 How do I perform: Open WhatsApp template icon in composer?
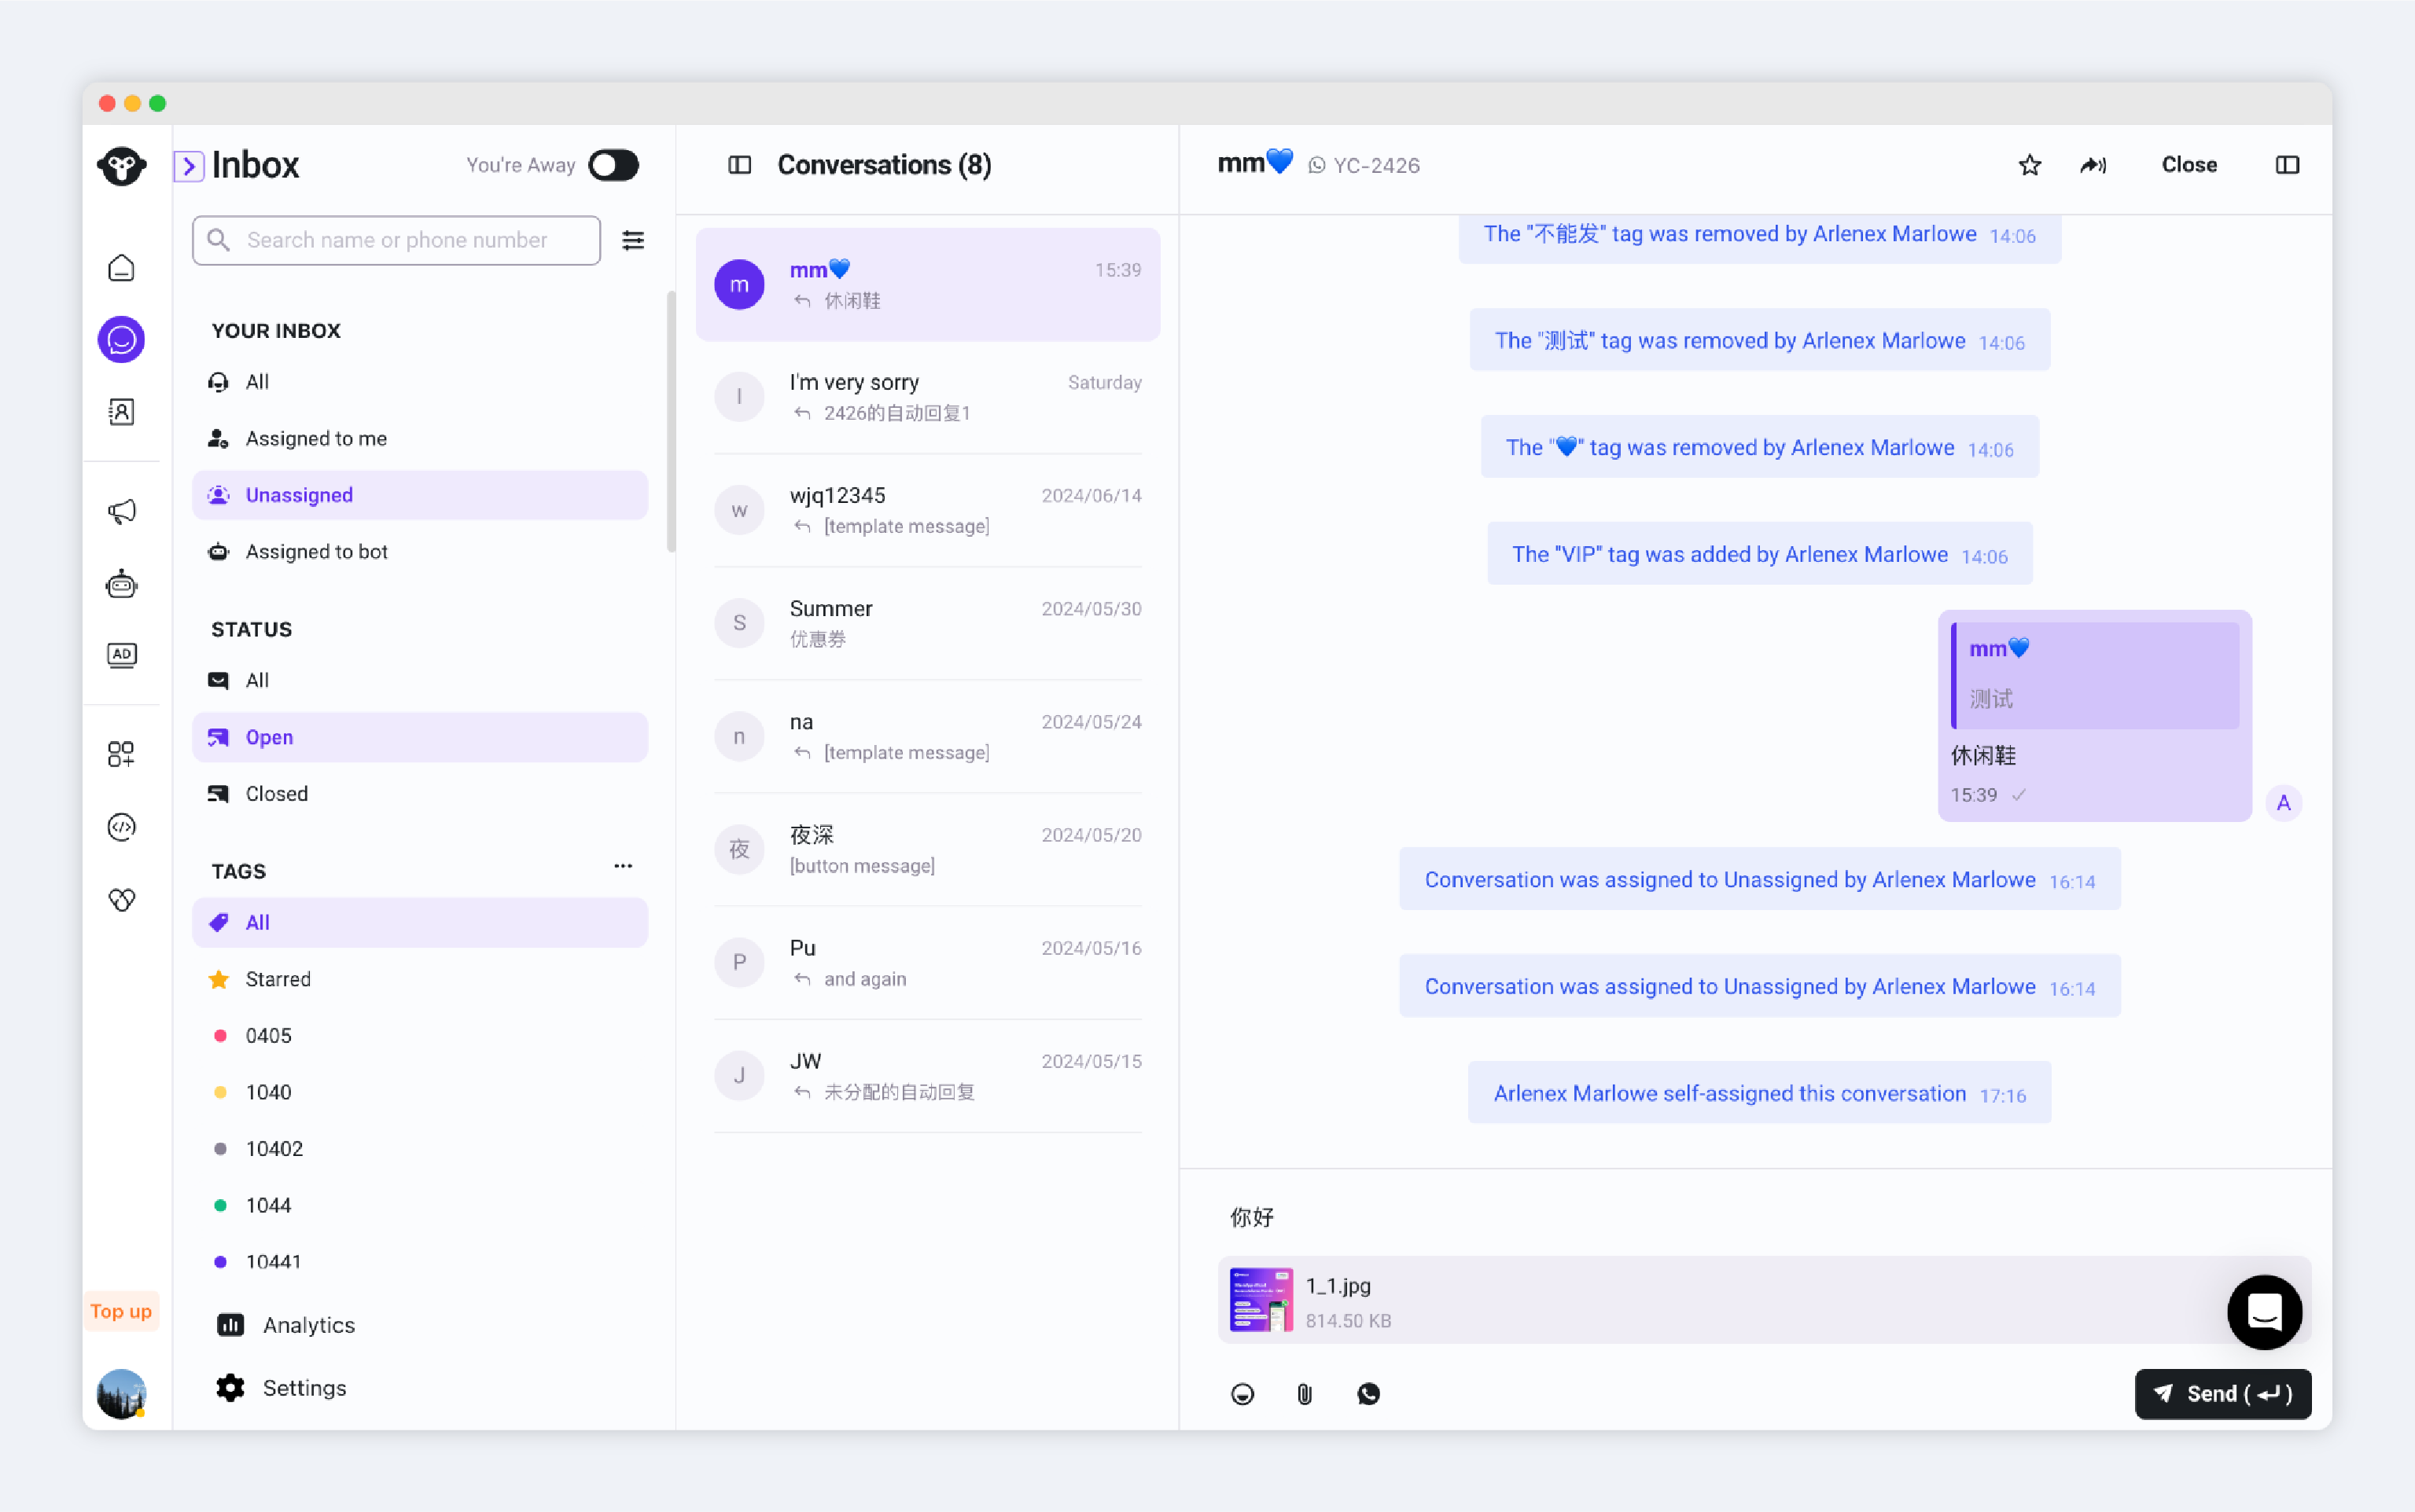(x=1368, y=1394)
